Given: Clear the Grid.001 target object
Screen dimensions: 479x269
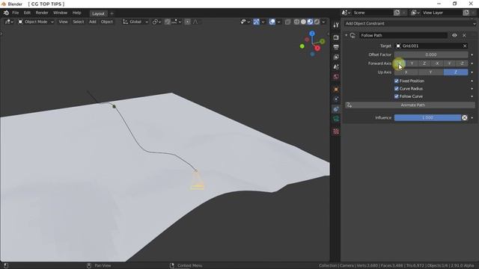Looking at the screenshot, I should tap(465, 46).
